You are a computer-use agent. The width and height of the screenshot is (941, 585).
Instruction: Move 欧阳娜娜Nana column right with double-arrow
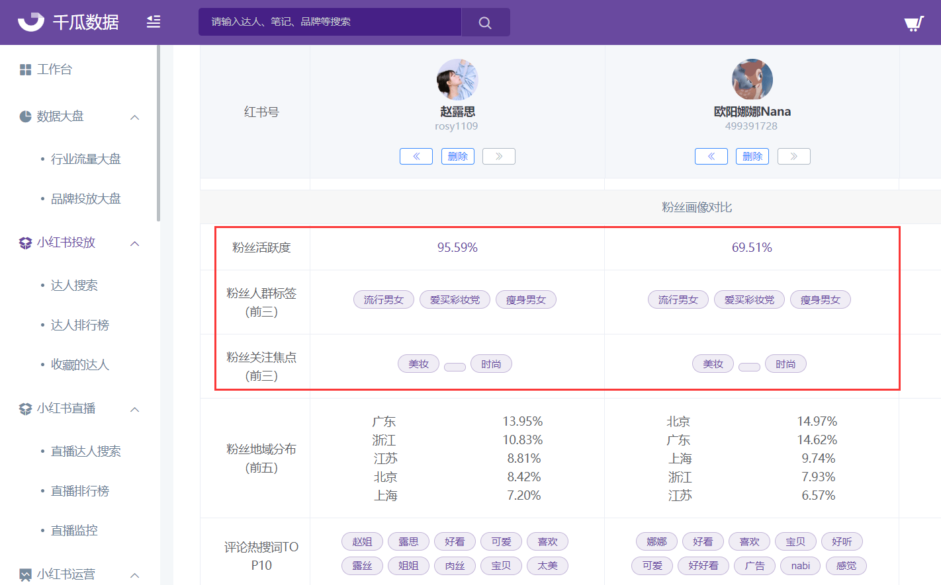tap(794, 157)
